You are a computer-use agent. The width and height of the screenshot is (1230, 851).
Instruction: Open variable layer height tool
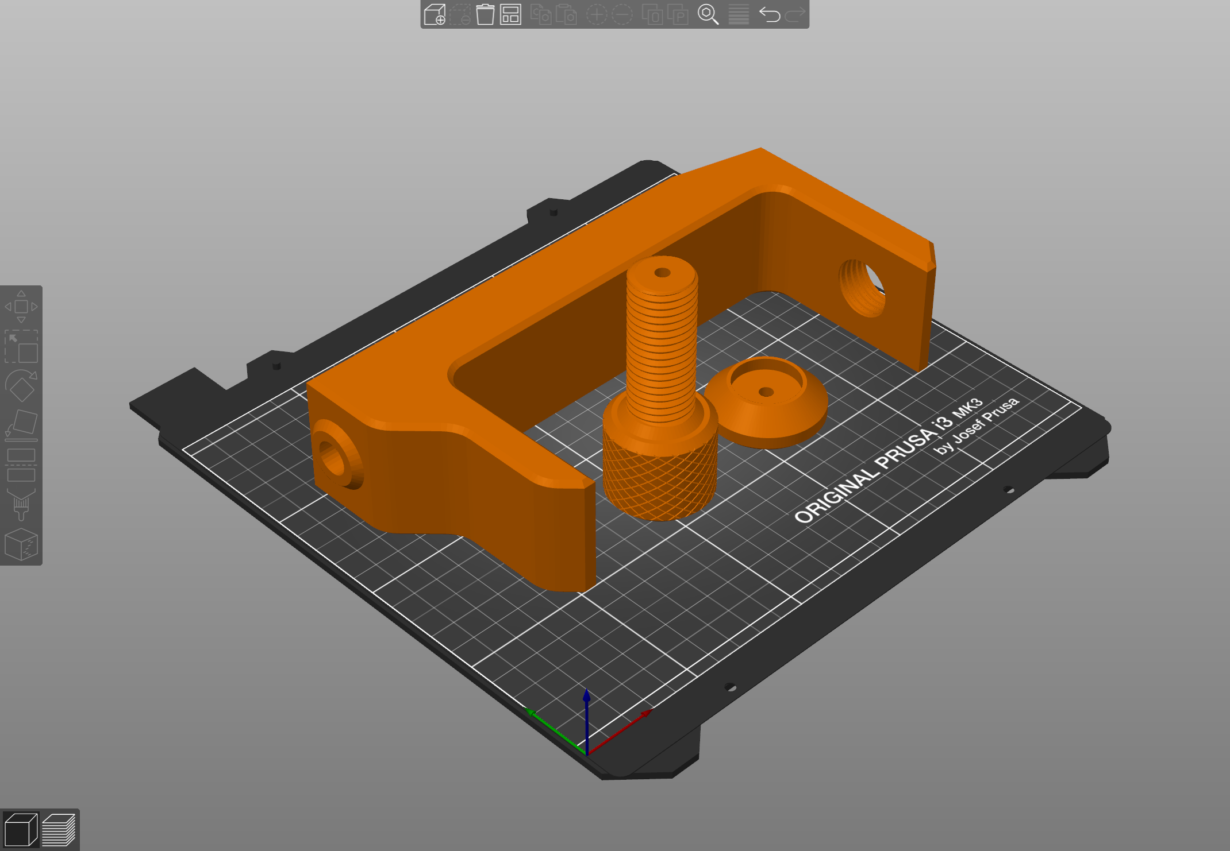click(739, 14)
